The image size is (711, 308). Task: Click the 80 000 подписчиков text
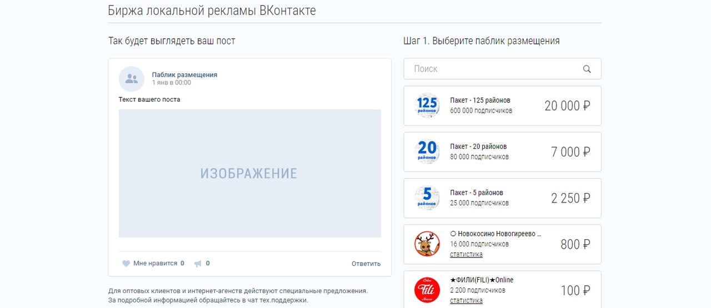(479, 156)
